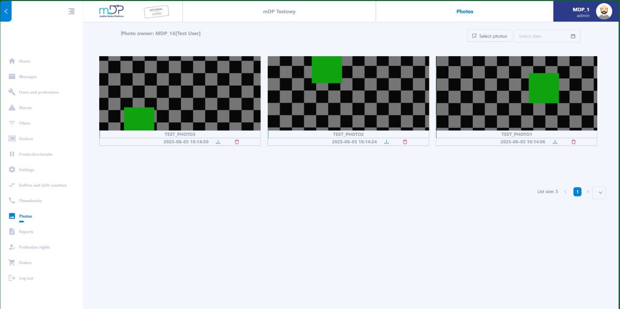Open the Phonebooks menu item
The image size is (620, 309).
tap(30, 201)
